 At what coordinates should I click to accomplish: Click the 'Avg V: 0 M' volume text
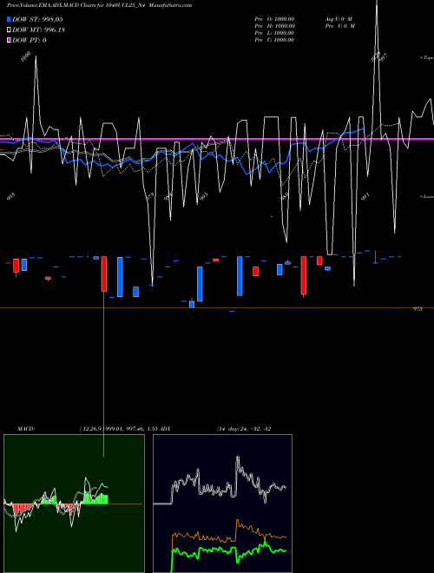pyautogui.click(x=339, y=19)
